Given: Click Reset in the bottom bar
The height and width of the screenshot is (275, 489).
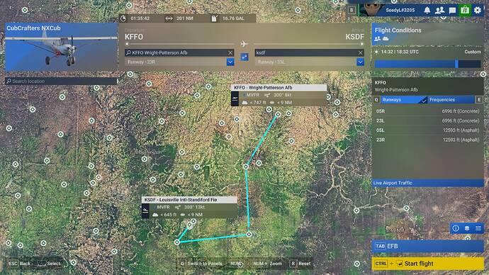Looking at the screenshot, I should point(300,264).
